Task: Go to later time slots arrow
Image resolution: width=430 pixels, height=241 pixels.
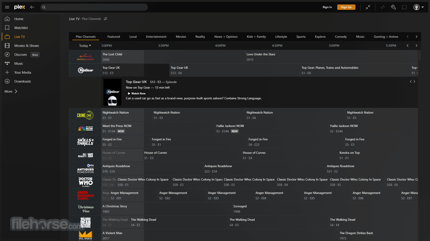Action: [x=417, y=46]
